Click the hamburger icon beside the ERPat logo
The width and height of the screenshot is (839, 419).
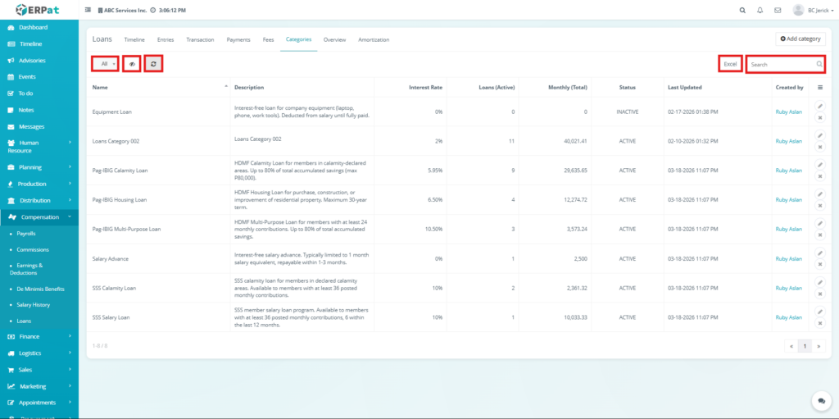(88, 11)
